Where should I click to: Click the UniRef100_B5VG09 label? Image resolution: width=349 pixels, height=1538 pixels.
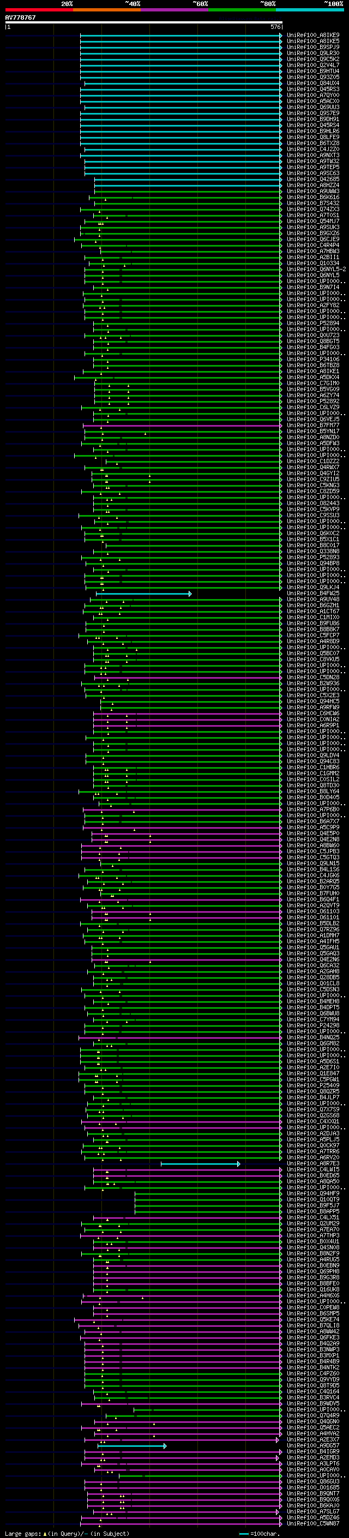(x=313, y=390)
